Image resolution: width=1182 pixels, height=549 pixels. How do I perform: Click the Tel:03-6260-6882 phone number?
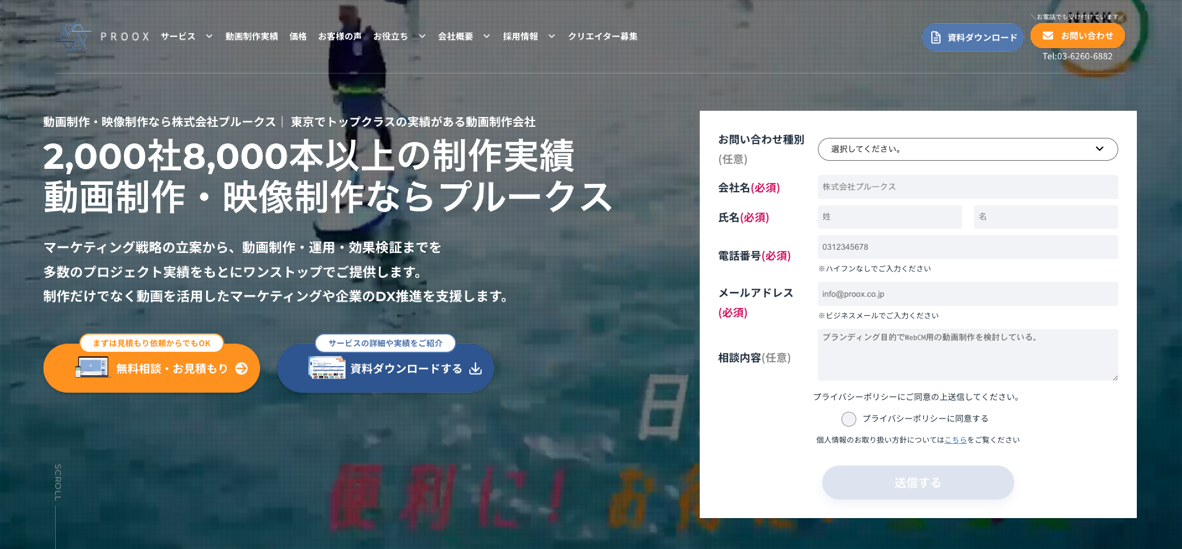pos(1077,56)
